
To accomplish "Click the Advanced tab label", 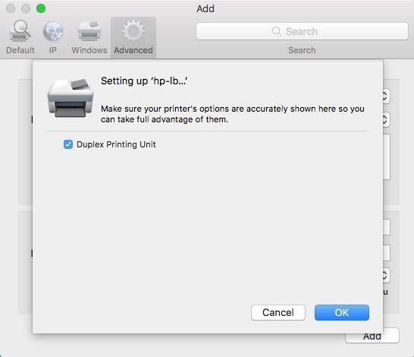I will (133, 50).
